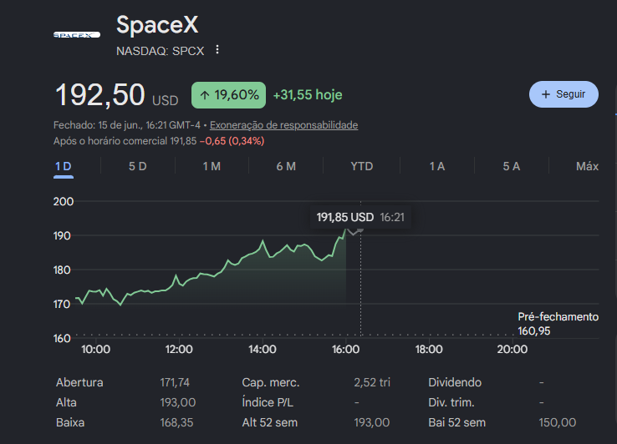Switch chart to 1 A range
The width and height of the screenshot is (617, 444).
coord(436,167)
